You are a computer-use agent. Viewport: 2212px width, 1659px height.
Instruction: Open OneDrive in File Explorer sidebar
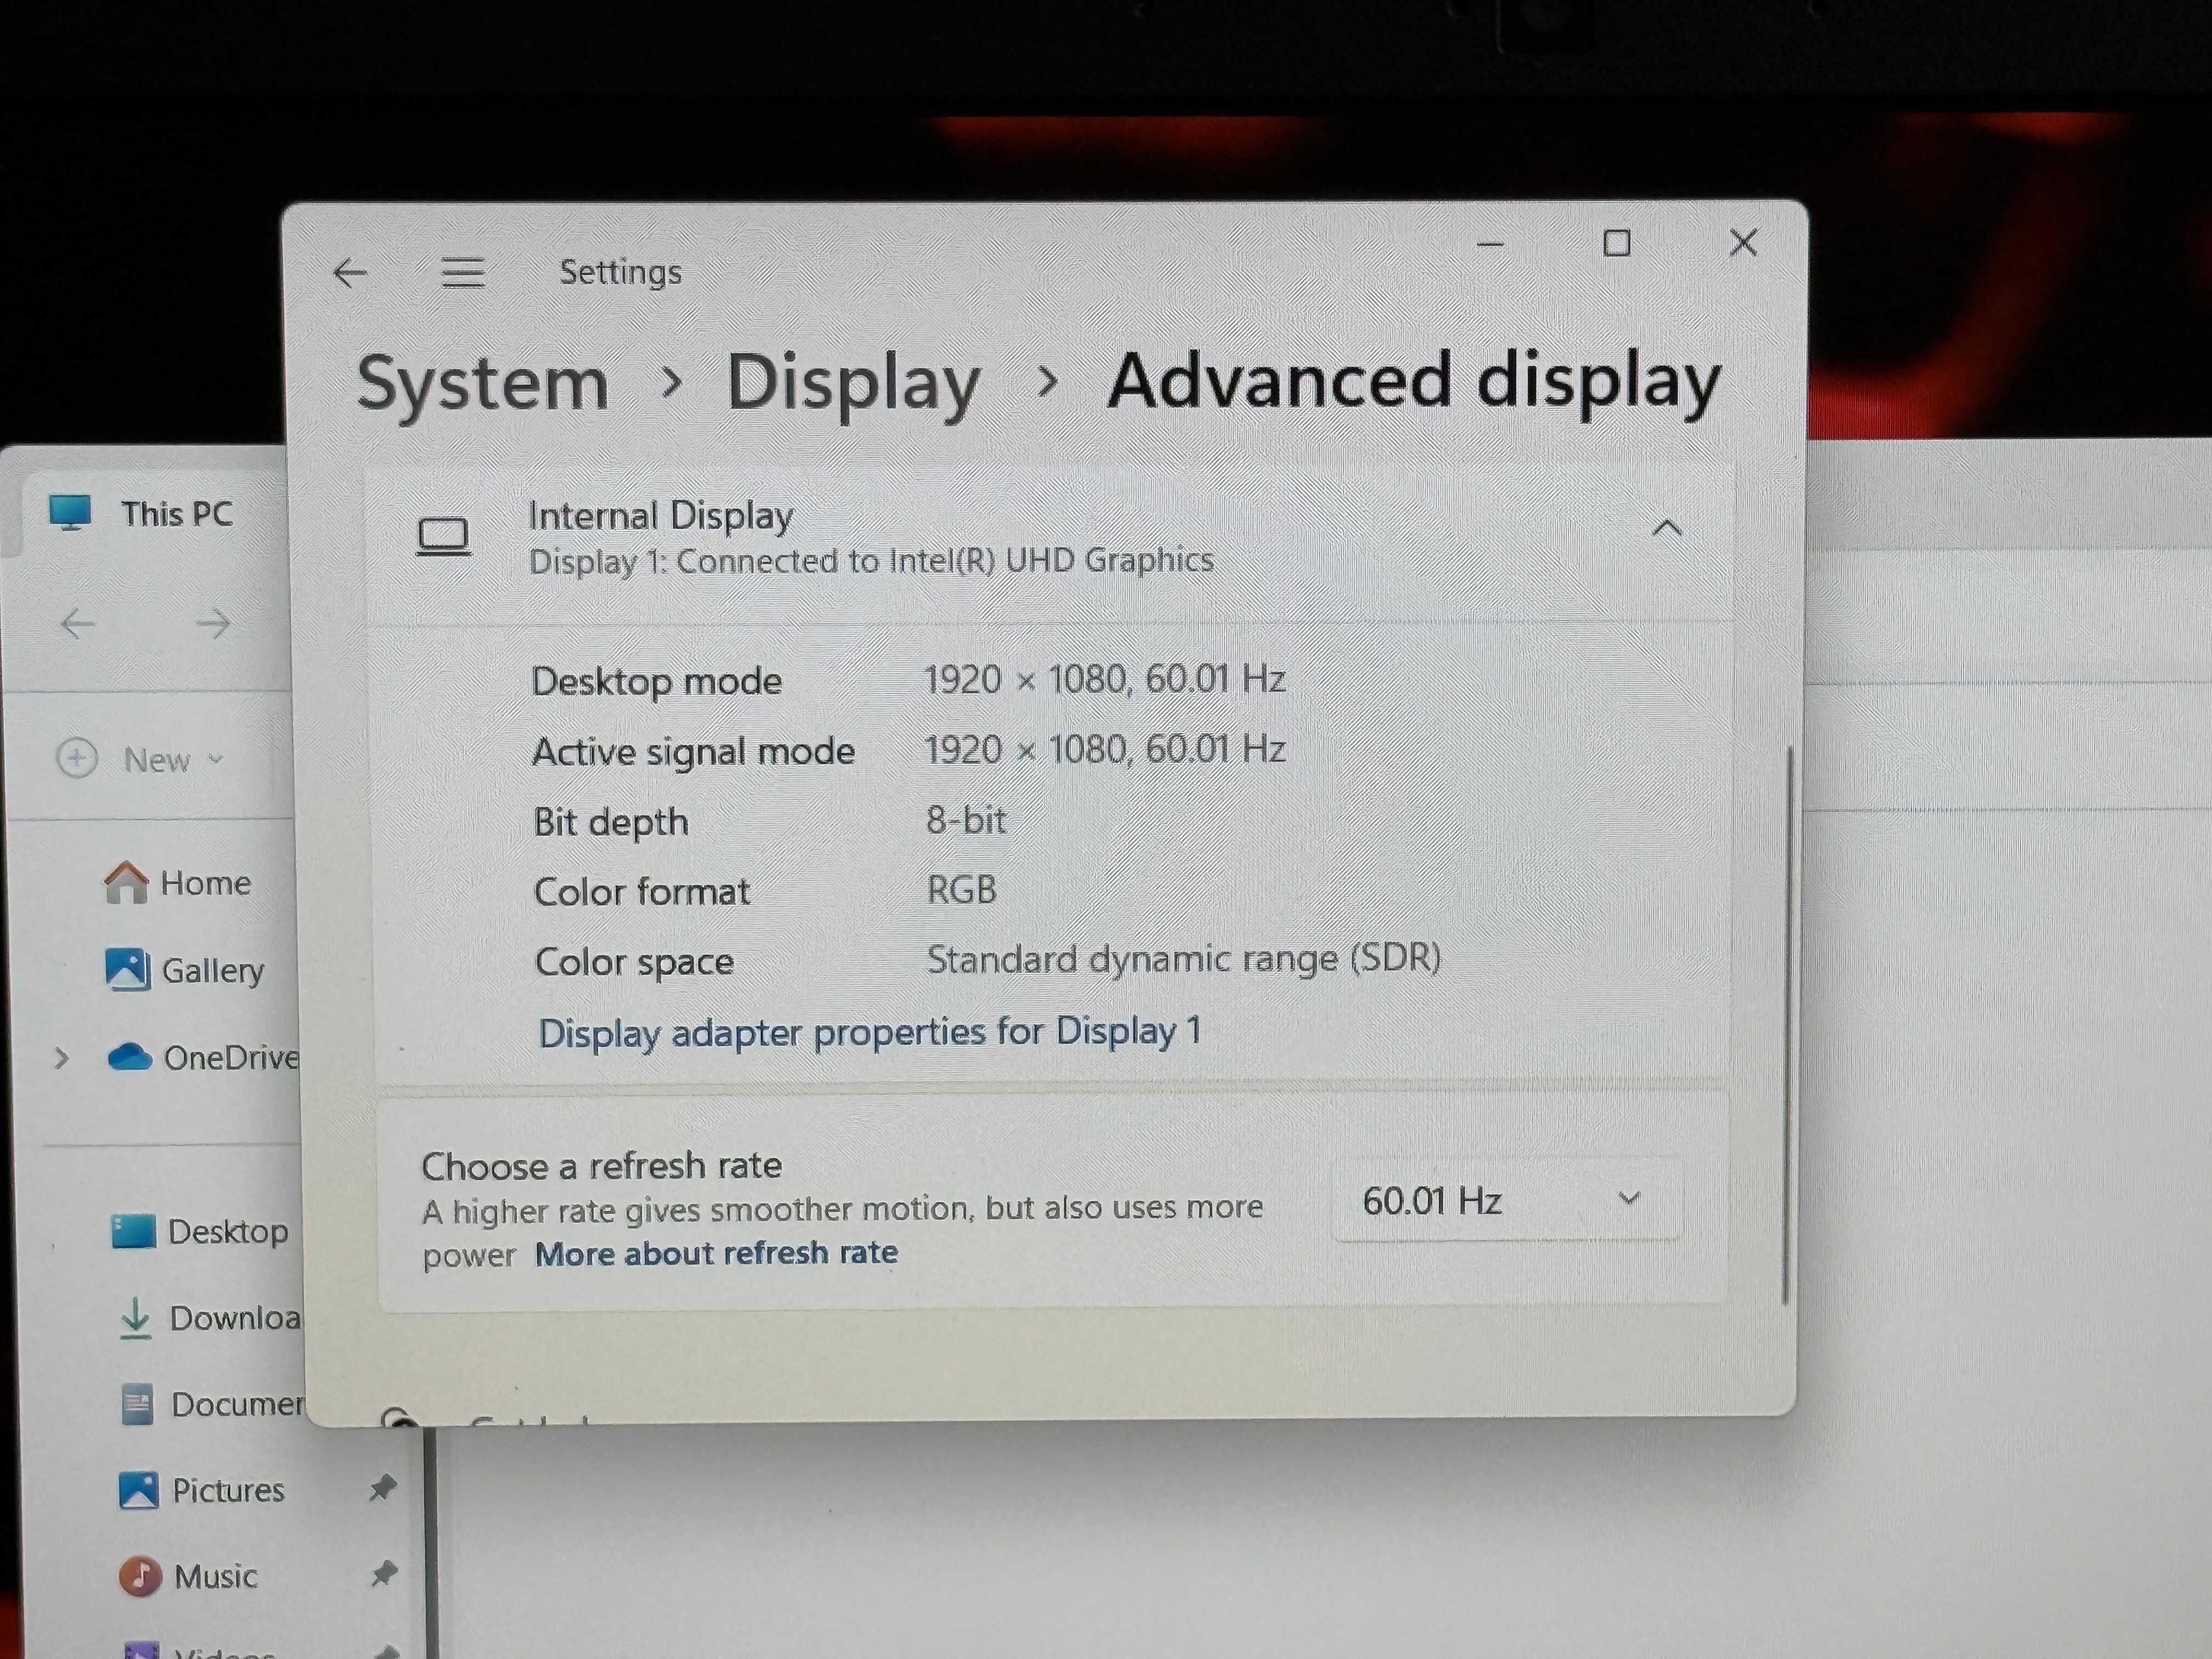pos(231,1058)
